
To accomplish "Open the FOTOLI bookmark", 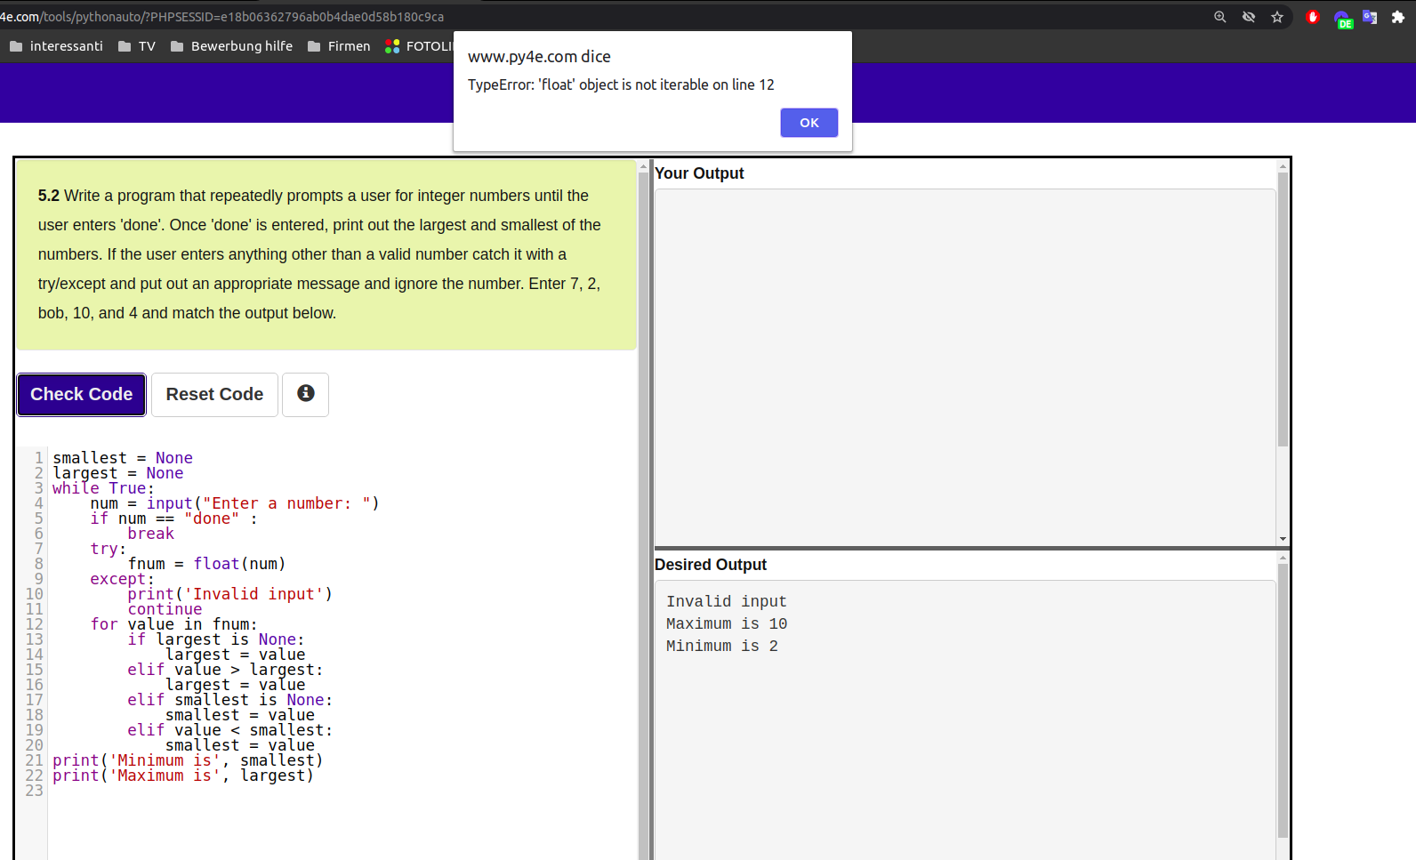I will tap(419, 46).
